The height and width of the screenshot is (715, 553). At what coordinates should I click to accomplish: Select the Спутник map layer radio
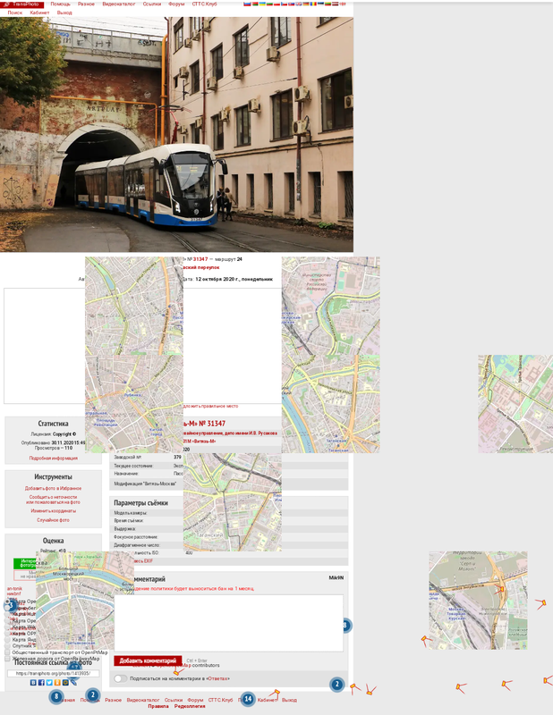point(7,646)
